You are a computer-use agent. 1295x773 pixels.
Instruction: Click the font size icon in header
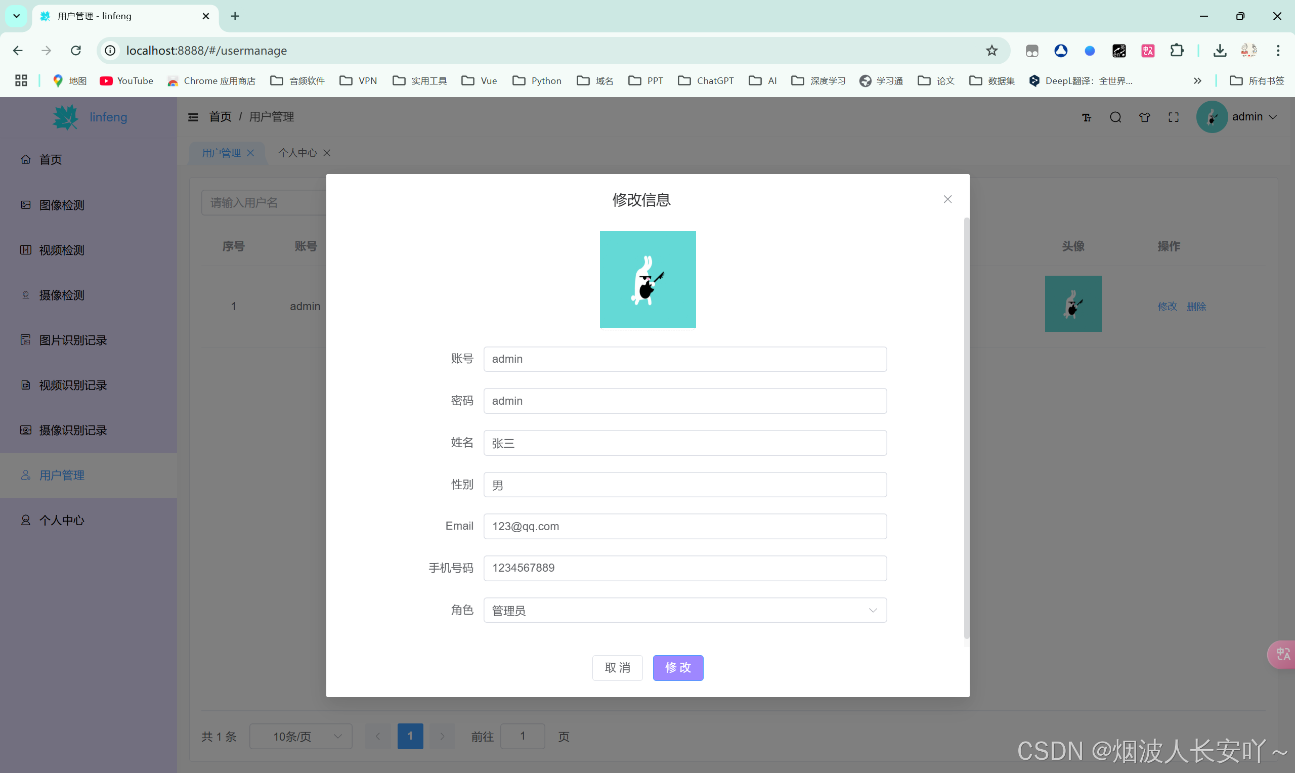[x=1086, y=118]
